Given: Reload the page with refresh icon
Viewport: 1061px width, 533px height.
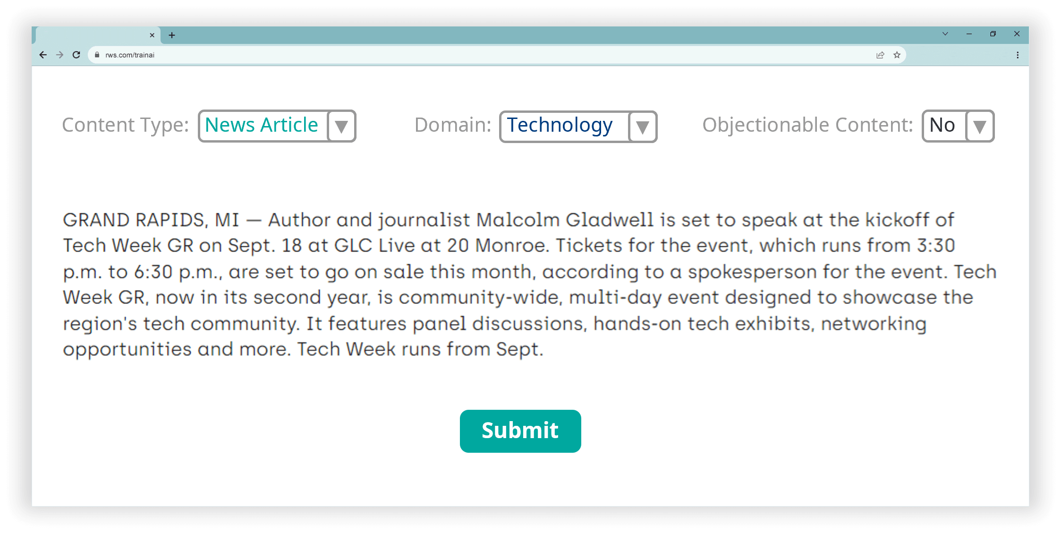Looking at the screenshot, I should pyautogui.click(x=76, y=55).
